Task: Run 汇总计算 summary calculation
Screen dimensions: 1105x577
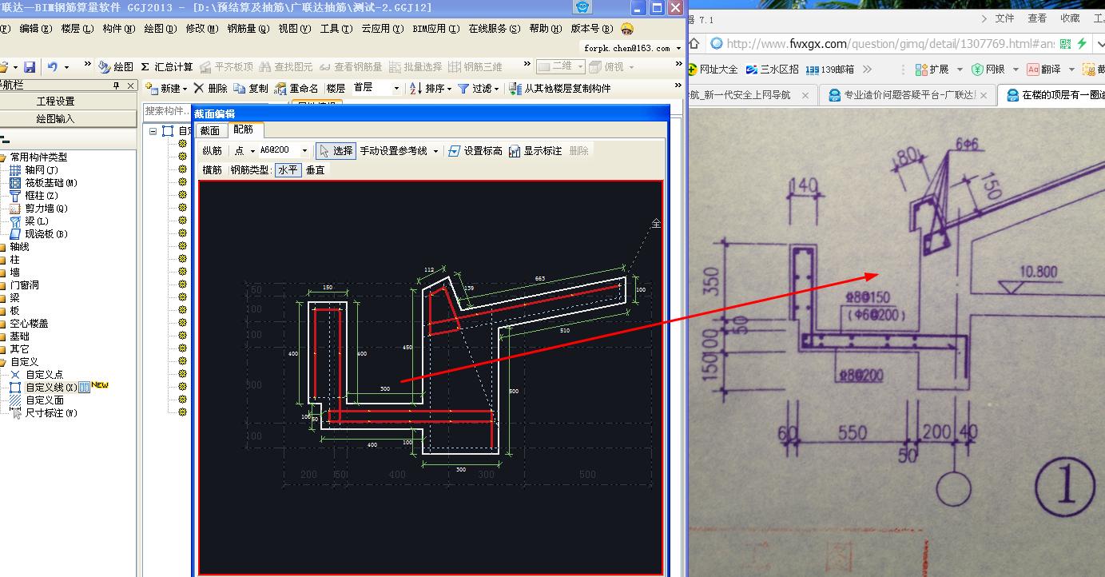Action: 167,67
